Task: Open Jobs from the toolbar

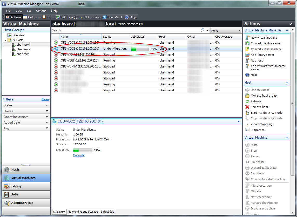Action: 48,17
